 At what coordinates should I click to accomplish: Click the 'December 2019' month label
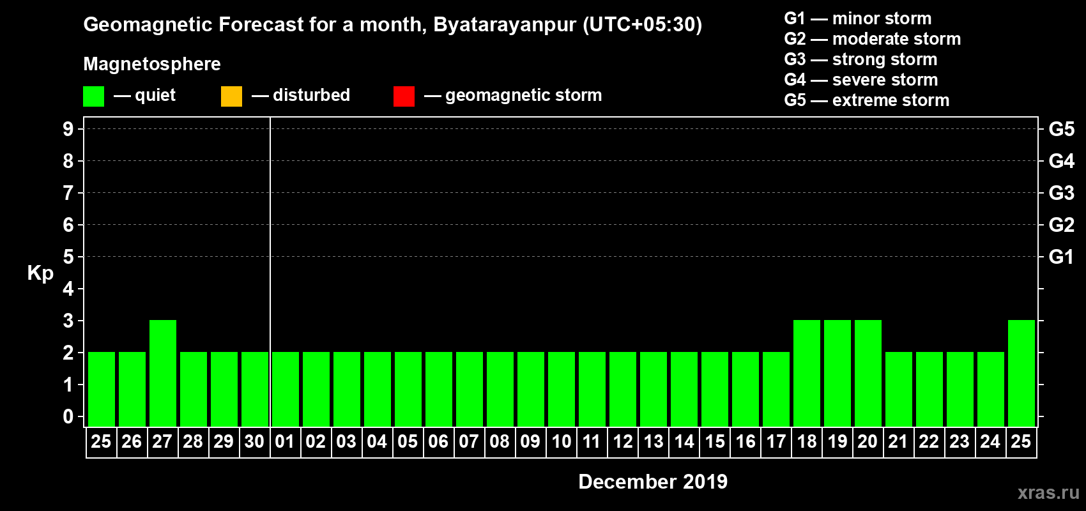(x=653, y=482)
